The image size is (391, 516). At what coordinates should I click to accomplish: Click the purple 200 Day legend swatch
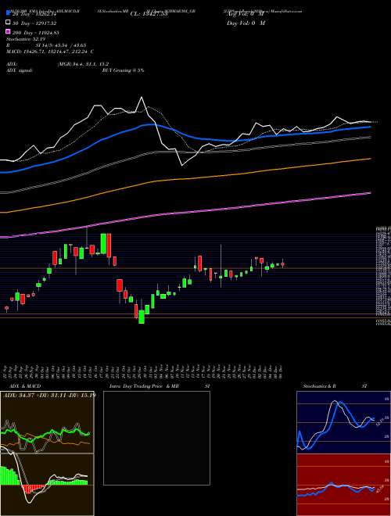8,32
